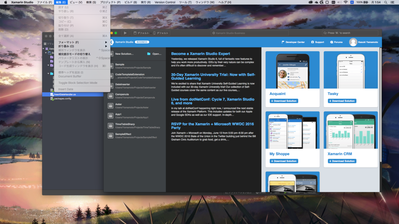Image resolution: width=399 pixels, height=224 pixels.
Task: Click the Wi-Fi status icon
Action: click(346, 2)
